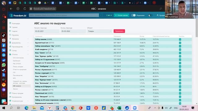Click the top search input field
This screenshot has width=198, height=111.
64,15
